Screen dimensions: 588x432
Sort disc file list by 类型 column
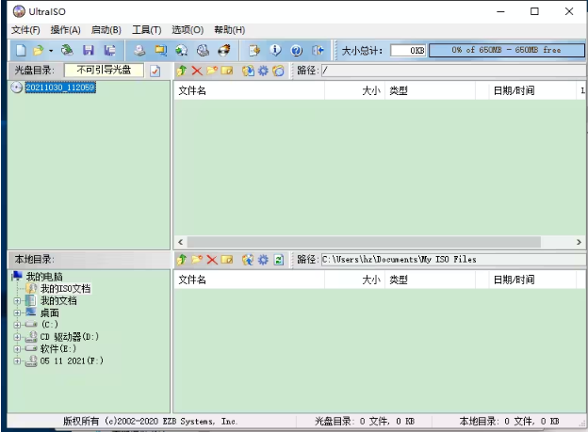tap(430, 90)
